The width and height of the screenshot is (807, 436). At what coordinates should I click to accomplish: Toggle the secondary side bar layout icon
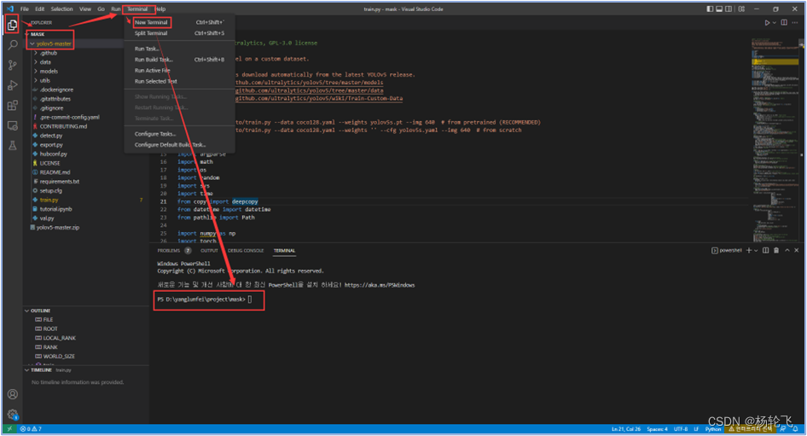coord(729,9)
